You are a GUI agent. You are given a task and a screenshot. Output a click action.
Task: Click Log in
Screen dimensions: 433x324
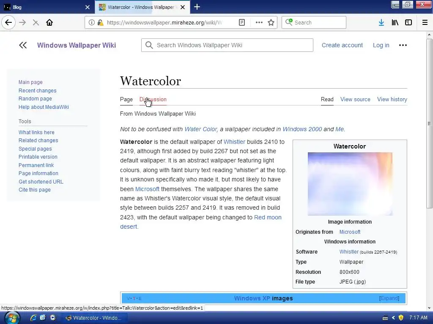(381, 45)
